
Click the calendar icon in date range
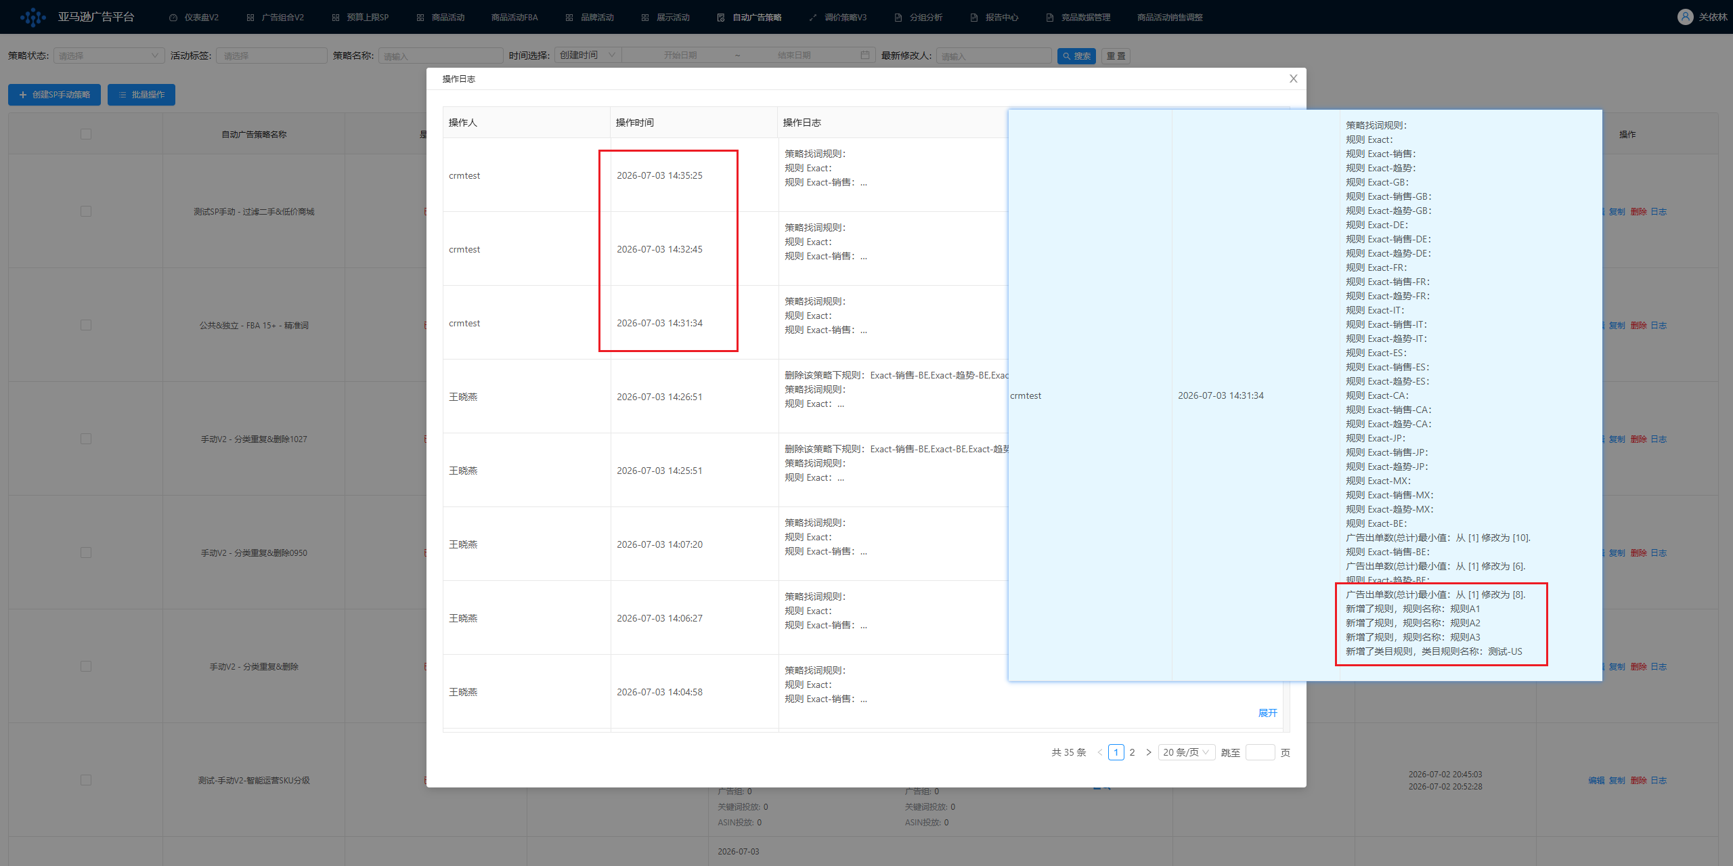pyautogui.click(x=864, y=55)
